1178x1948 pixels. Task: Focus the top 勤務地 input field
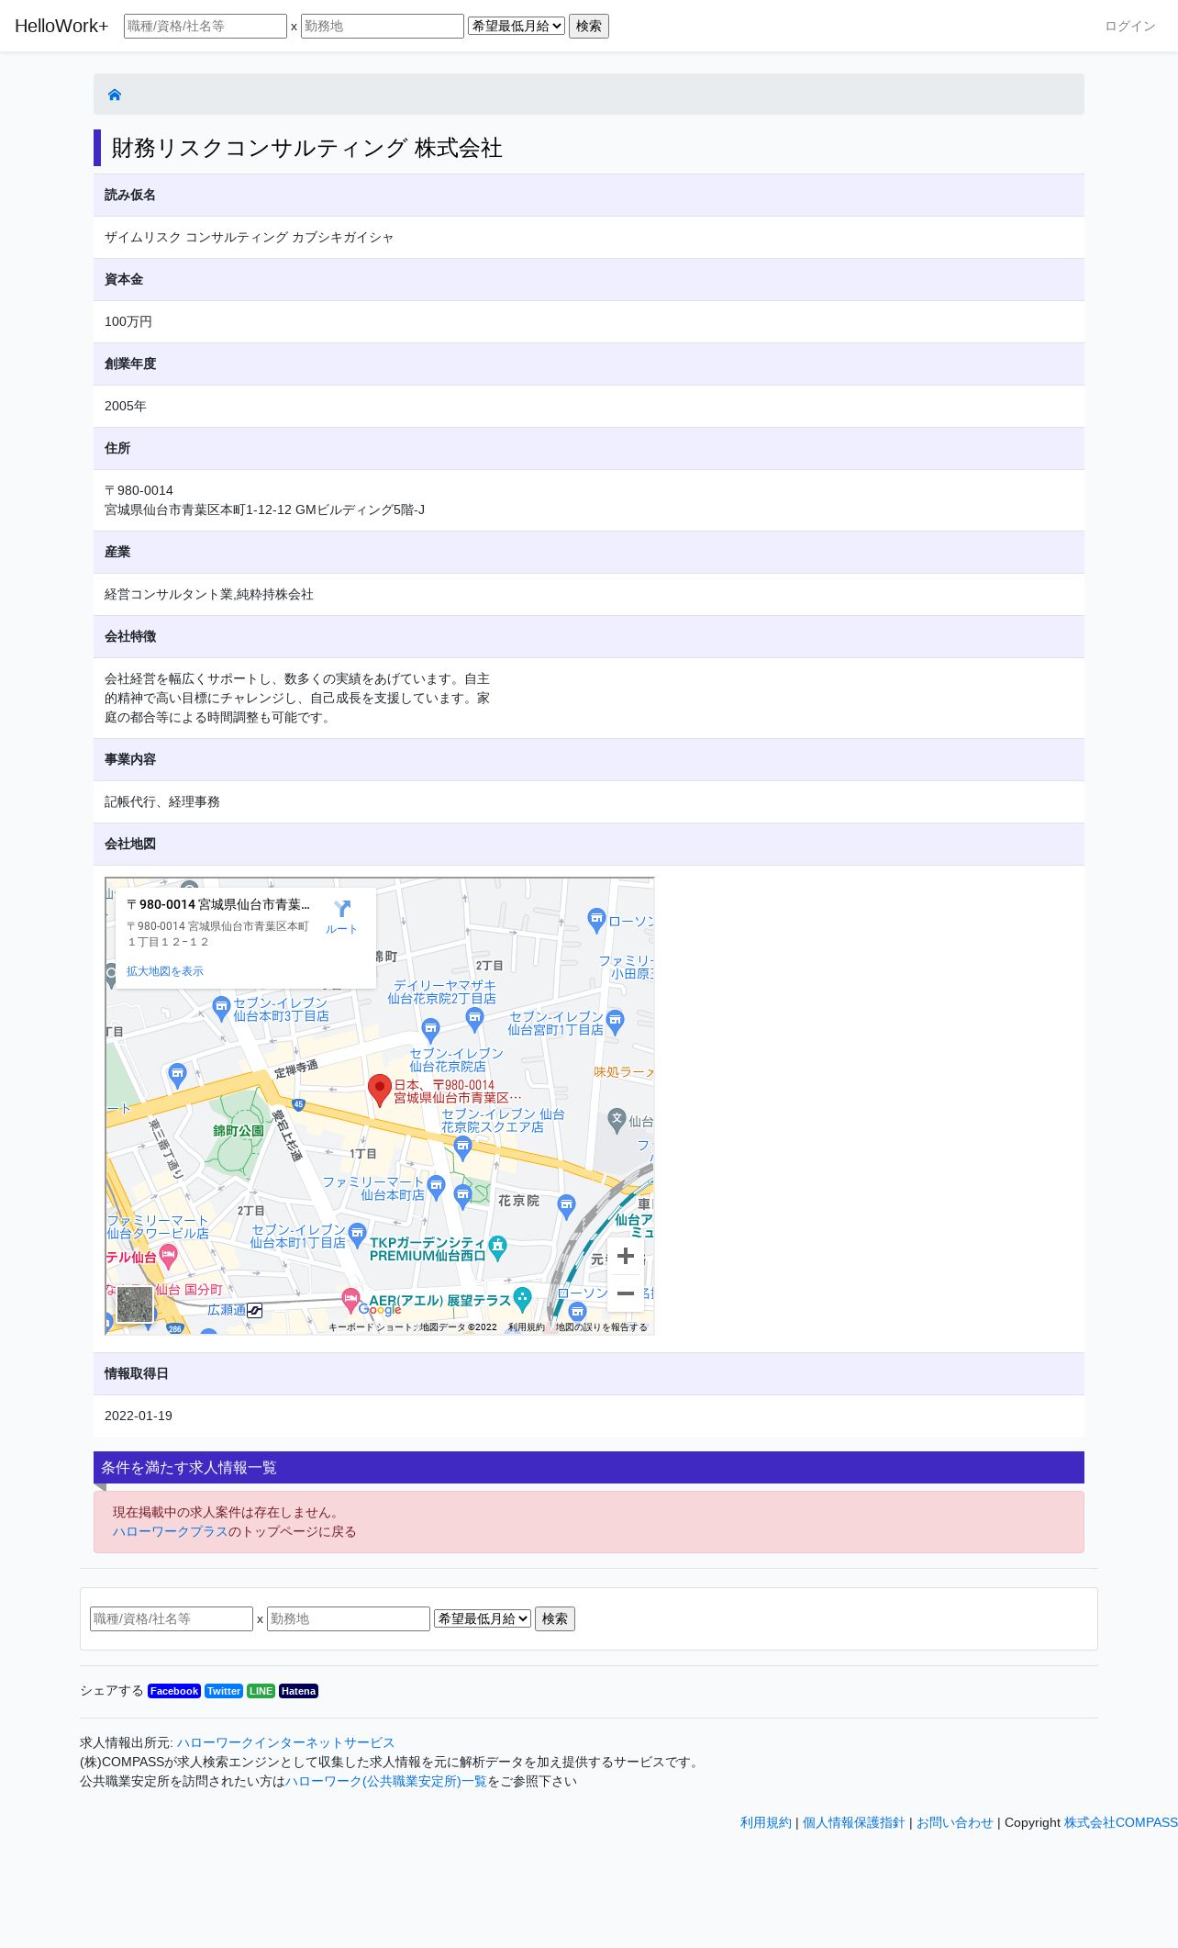point(383,26)
